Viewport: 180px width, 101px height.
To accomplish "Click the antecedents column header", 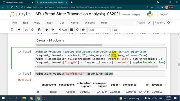I will tap(49, 85).
